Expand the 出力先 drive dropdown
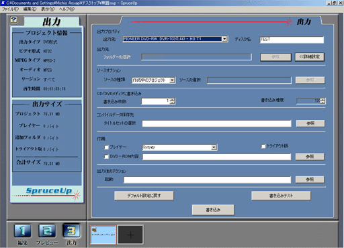 [x=224, y=39]
